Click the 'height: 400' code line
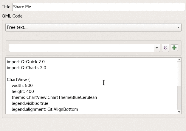The width and height of the screenshot is (186, 131). (x=23, y=91)
